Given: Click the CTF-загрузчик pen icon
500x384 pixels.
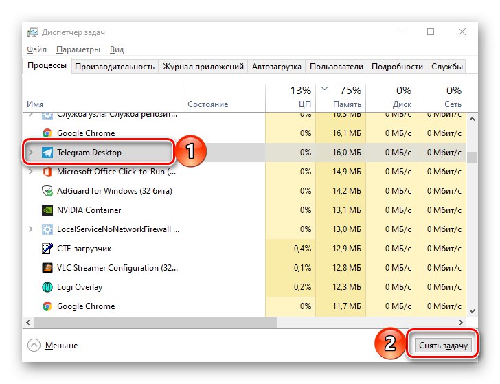Looking at the screenshot, I should coord(47,249).
